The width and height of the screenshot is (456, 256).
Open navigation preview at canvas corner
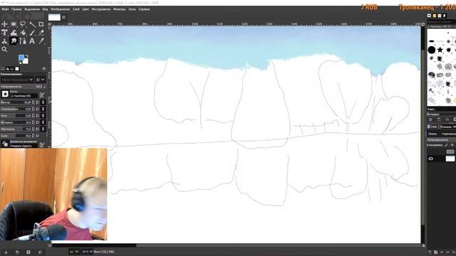point(423,246)
